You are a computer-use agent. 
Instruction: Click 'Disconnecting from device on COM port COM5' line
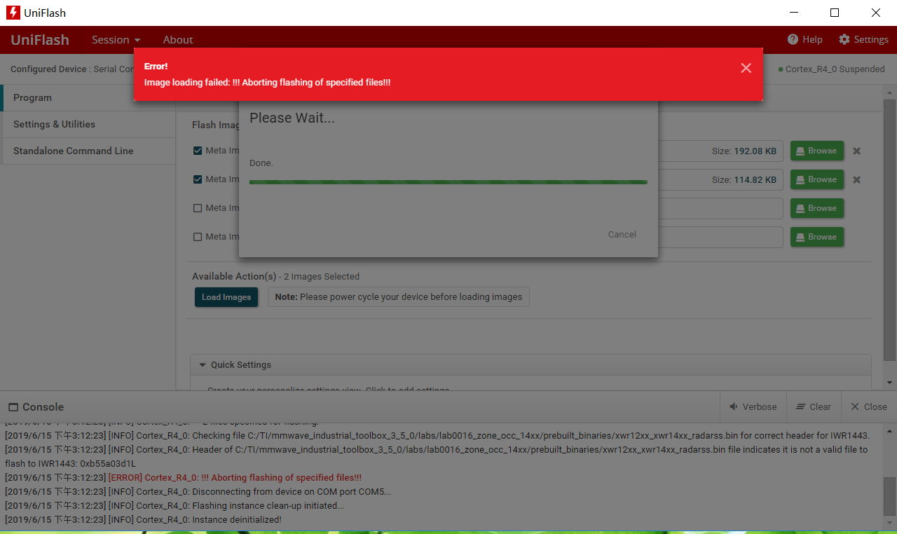pos(198,492)
